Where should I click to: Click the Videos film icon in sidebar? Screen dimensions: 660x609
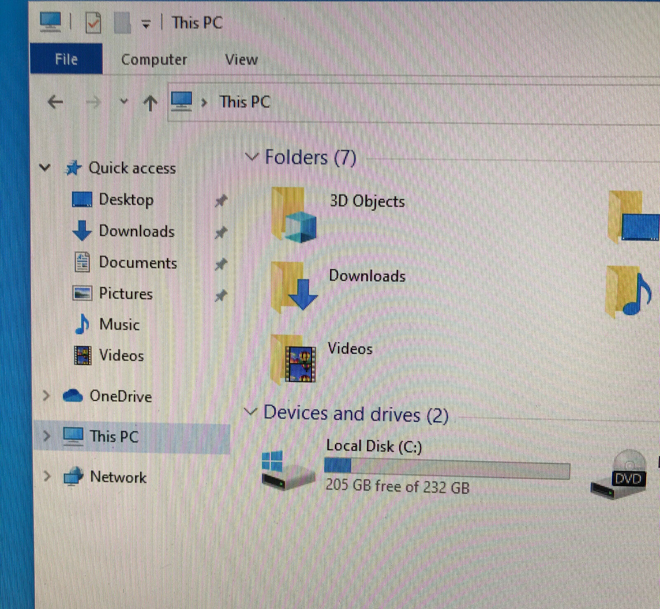[82, 355]
